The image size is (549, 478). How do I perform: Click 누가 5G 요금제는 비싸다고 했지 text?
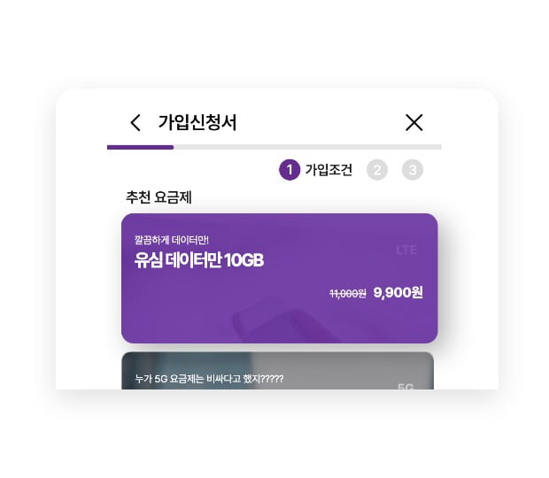point(209,379)
